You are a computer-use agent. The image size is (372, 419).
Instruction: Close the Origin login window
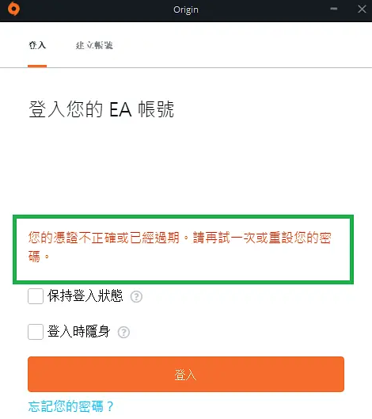pos(362,9)
